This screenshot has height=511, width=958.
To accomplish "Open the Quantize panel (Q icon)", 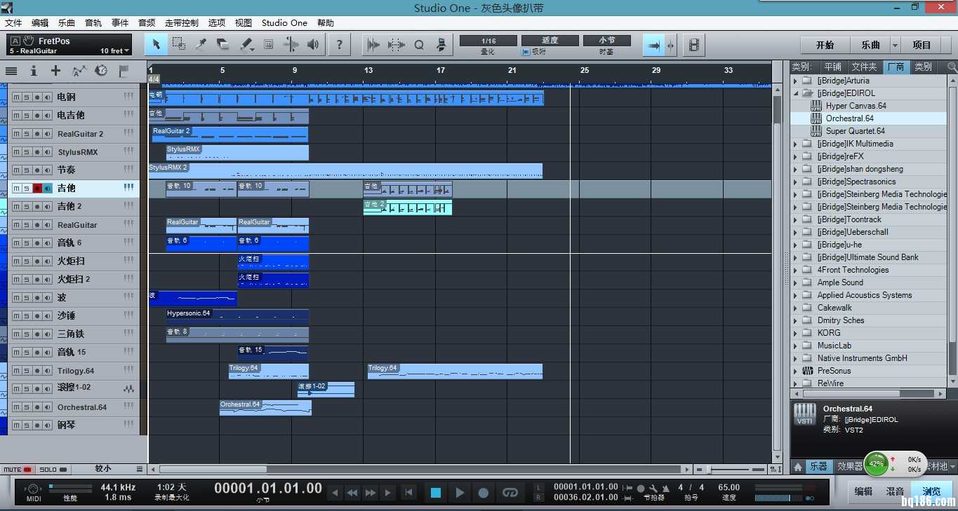I will [x=419, y=45].
